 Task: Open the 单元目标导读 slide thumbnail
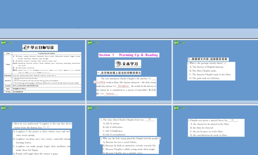click(43, 72)
